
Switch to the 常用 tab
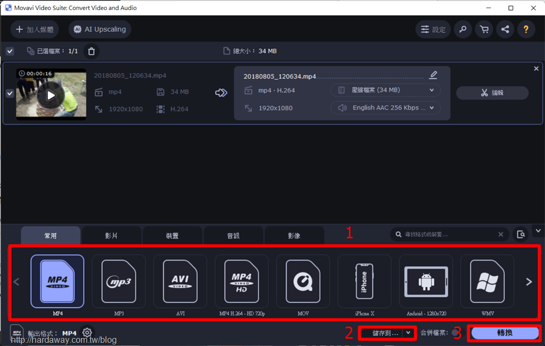[x=51, y=235]
